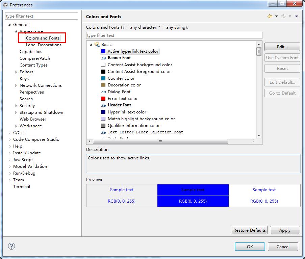Click the Hyperlink text color navy swatch
Screen dimensions: 305x259
click(x=103, y=112)
